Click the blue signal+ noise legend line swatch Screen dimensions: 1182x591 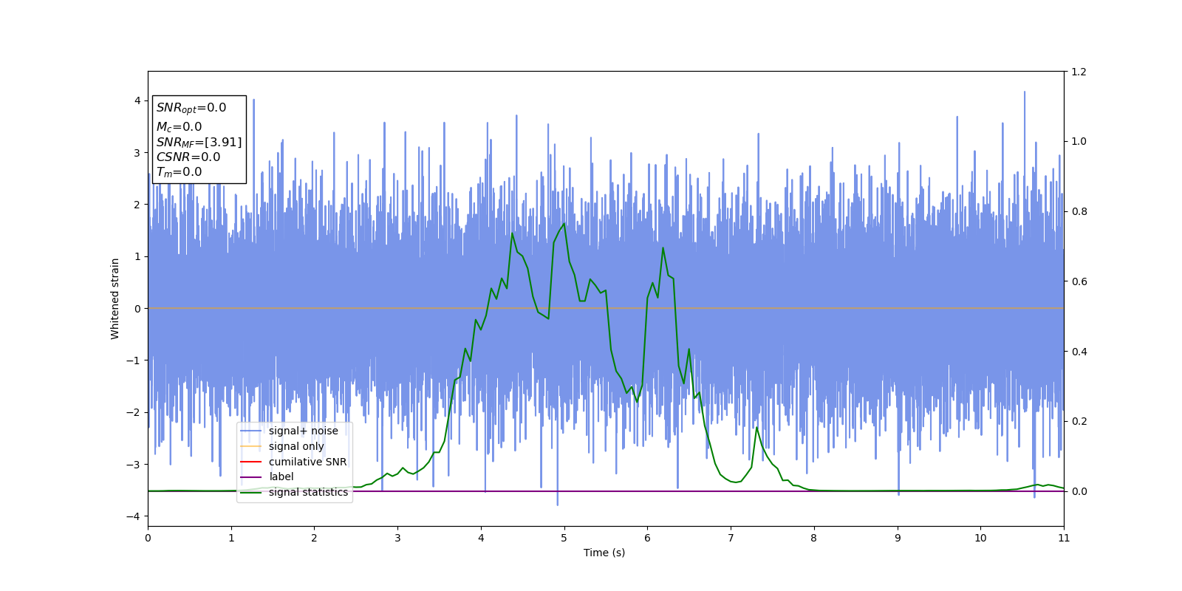pyautogui.click(x=251, y=431)
